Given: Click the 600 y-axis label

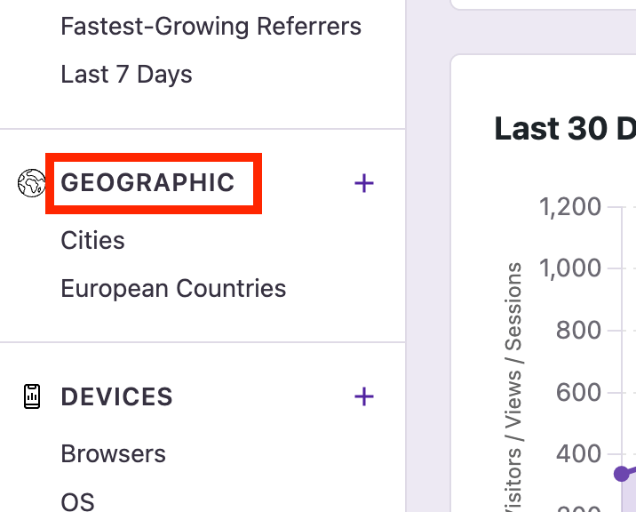Looking at the screenshot, I should pos(578,392).
